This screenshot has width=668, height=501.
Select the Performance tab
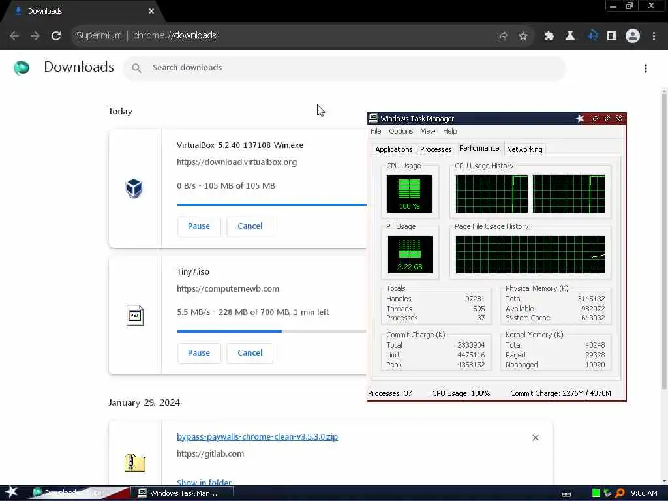pyautogui.click(x=479, y=148)
